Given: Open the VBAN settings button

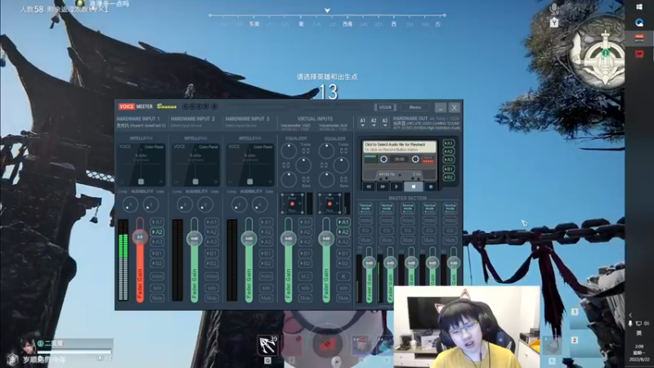Looking at the screenshot, I should 385,107.
